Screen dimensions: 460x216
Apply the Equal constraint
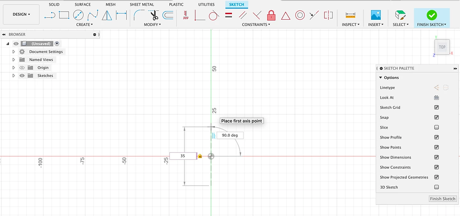229,15
